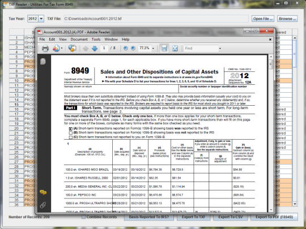The height and width of the screenshot is (229, 306).
Task: Open the Comments panel icon in sidebar
Action: (43, 192)
